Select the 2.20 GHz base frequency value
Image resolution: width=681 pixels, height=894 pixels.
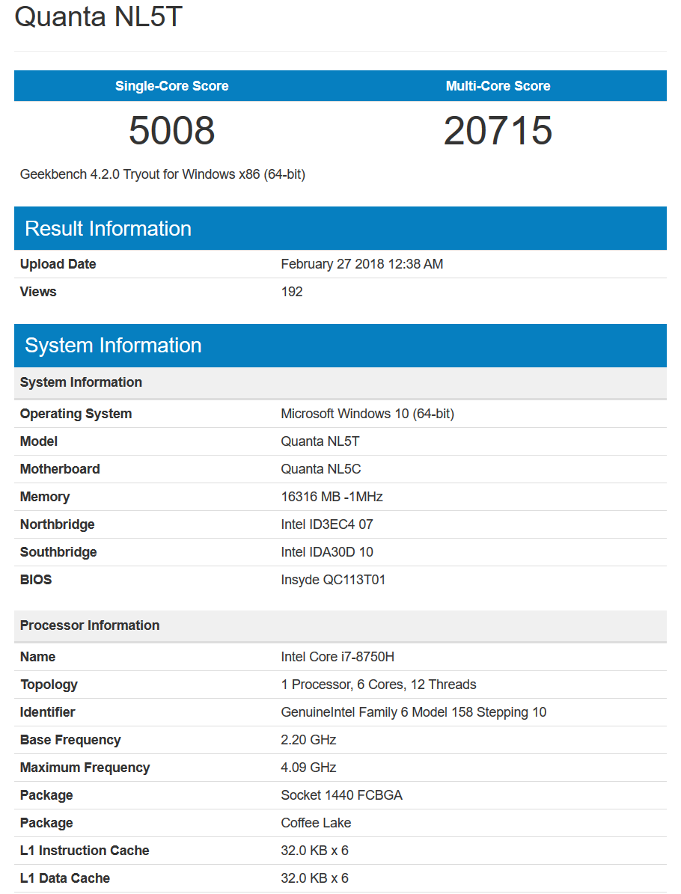tap(308, 740)
